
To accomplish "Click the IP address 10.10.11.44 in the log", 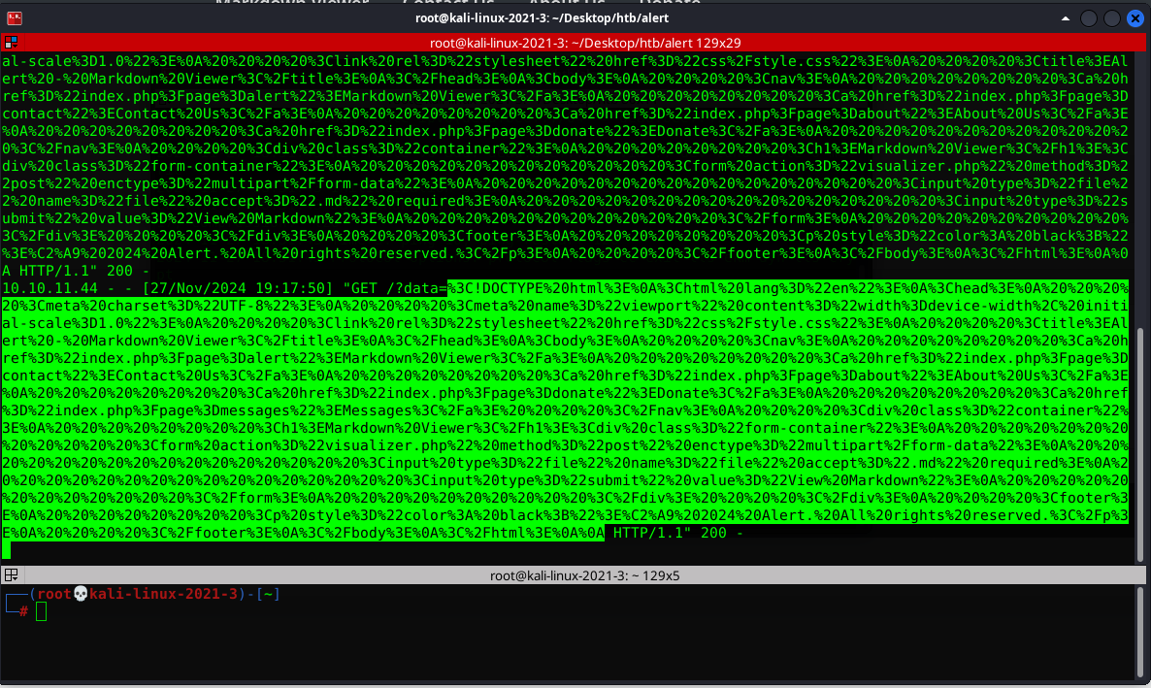I will tap(49, 288).
